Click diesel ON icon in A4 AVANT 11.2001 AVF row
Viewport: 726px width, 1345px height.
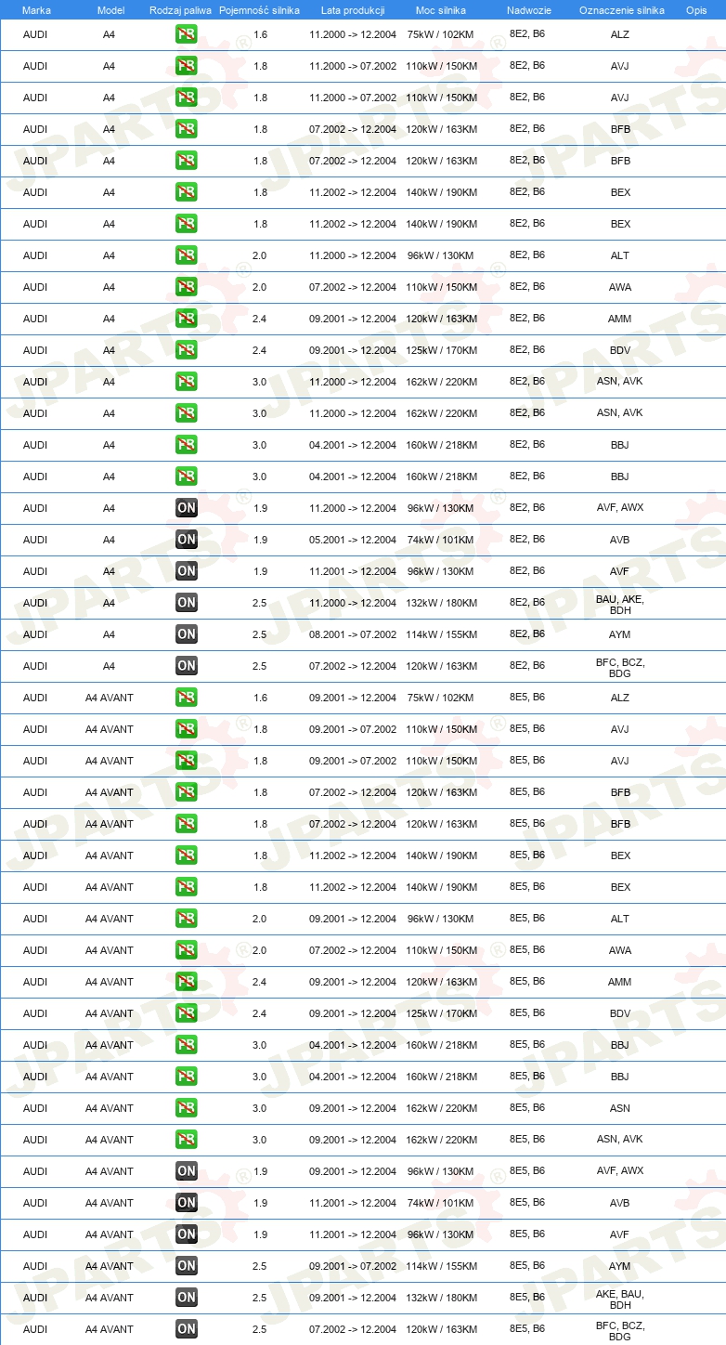187,1234
